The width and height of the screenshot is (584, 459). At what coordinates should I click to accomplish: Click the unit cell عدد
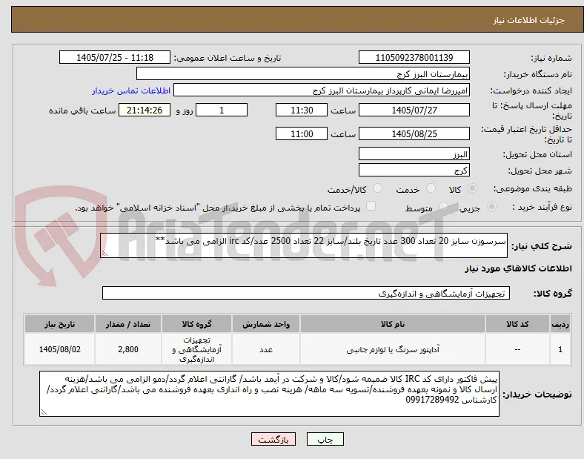(x=266, y=349)
